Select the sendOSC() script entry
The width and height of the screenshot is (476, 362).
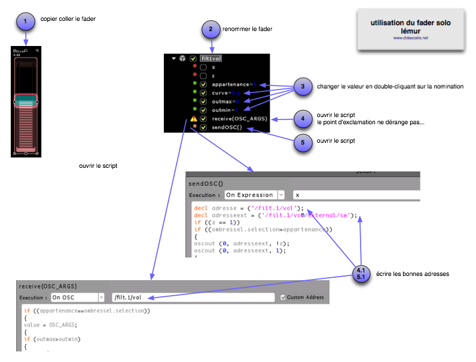tap(227, 127)
